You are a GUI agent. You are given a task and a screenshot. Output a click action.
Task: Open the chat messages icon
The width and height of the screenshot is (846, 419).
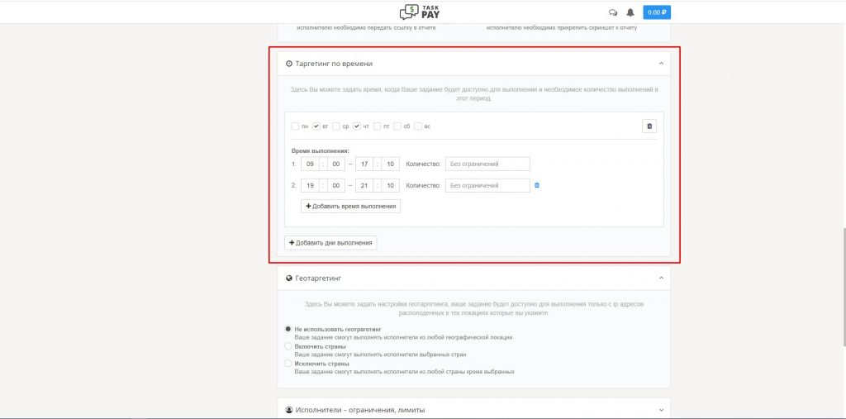point(613,12)
